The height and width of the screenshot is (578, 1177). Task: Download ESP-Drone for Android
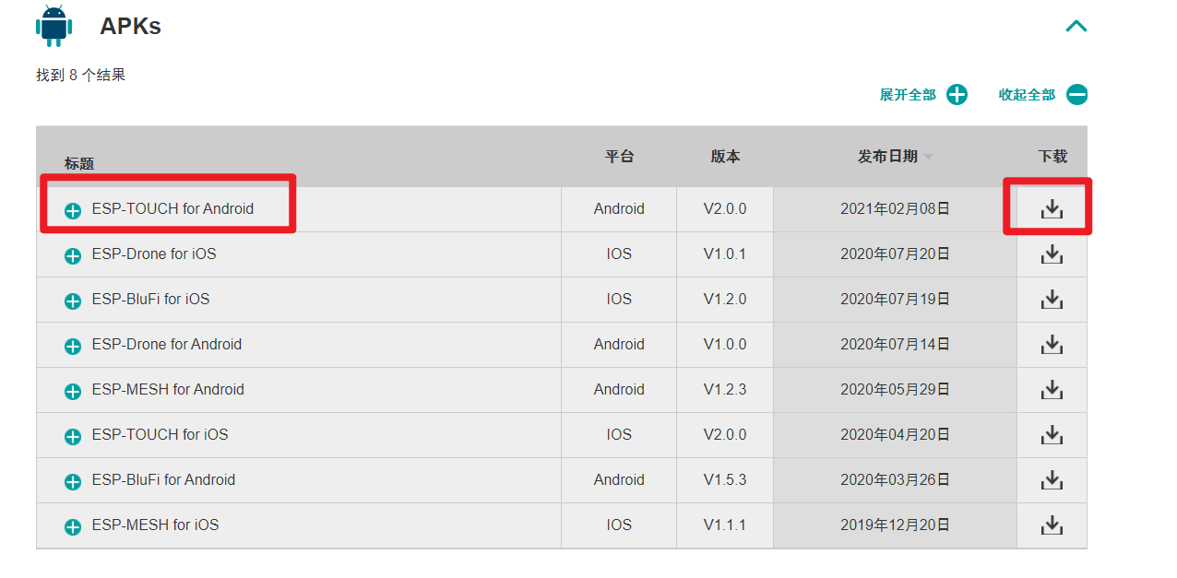[1052, 344]
